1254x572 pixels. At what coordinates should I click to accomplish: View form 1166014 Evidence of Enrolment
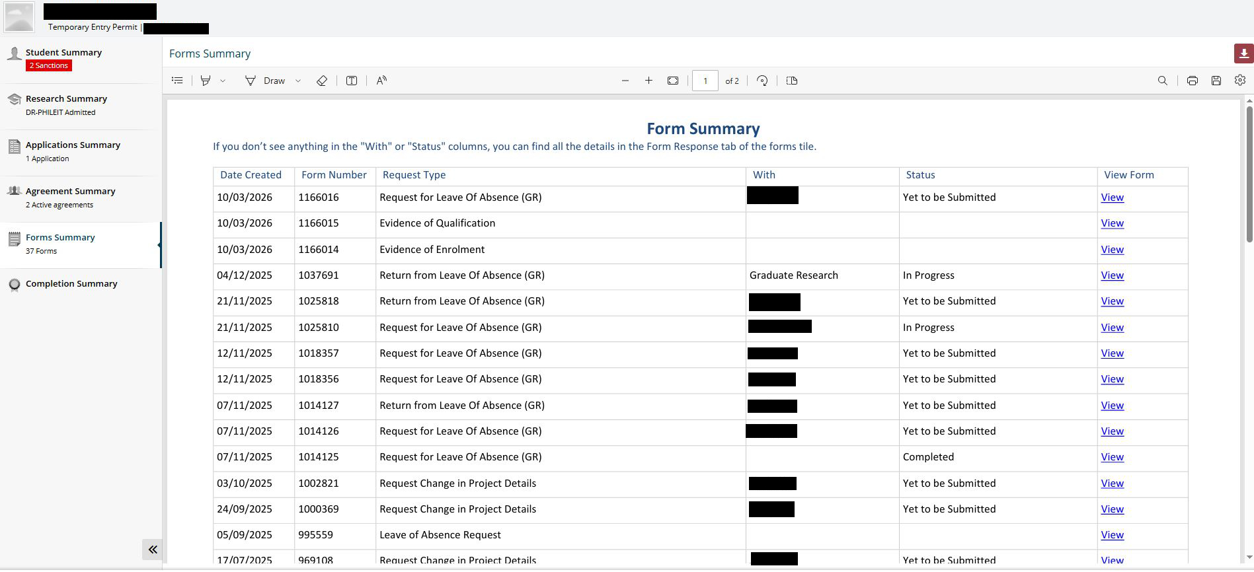click(1112, 250)
